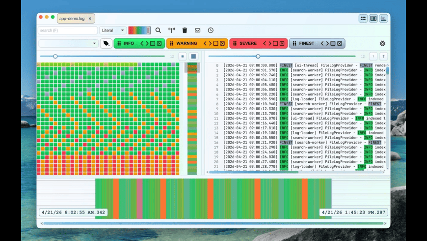Image resolution: width=427 pixels, height=241 pixels.
Task: Grab the INFO filter drag handle
Action: (x=119, y=43)
